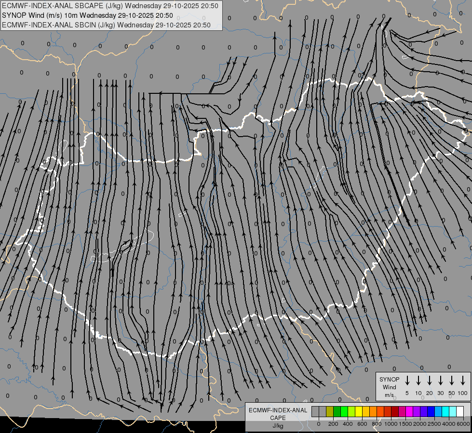Click the 800 tick value on the CAPE scale
Screen dimensions: 472x433
click(377, 424)
